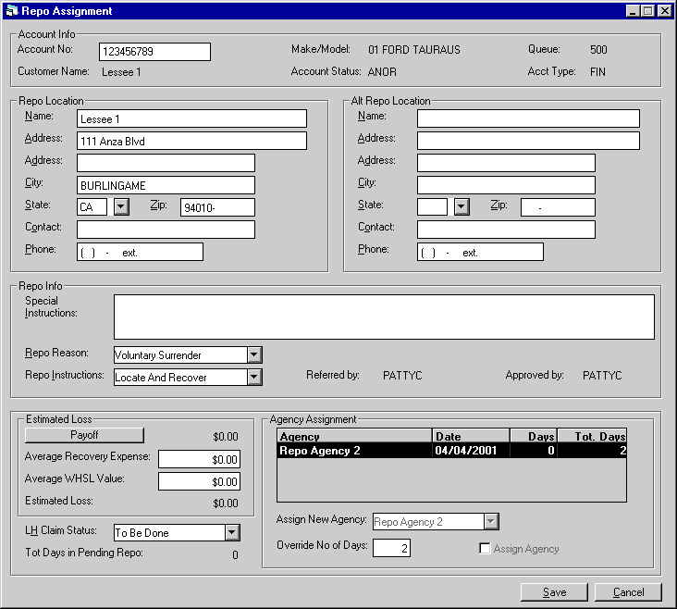677x609 pixels.
Task: Click the Locate And Recover instructions box
Action: click(x=181, y=377)
